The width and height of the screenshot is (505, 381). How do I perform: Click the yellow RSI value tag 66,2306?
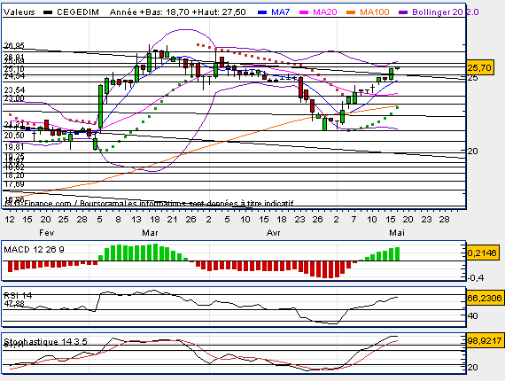(x=485, y=299)
